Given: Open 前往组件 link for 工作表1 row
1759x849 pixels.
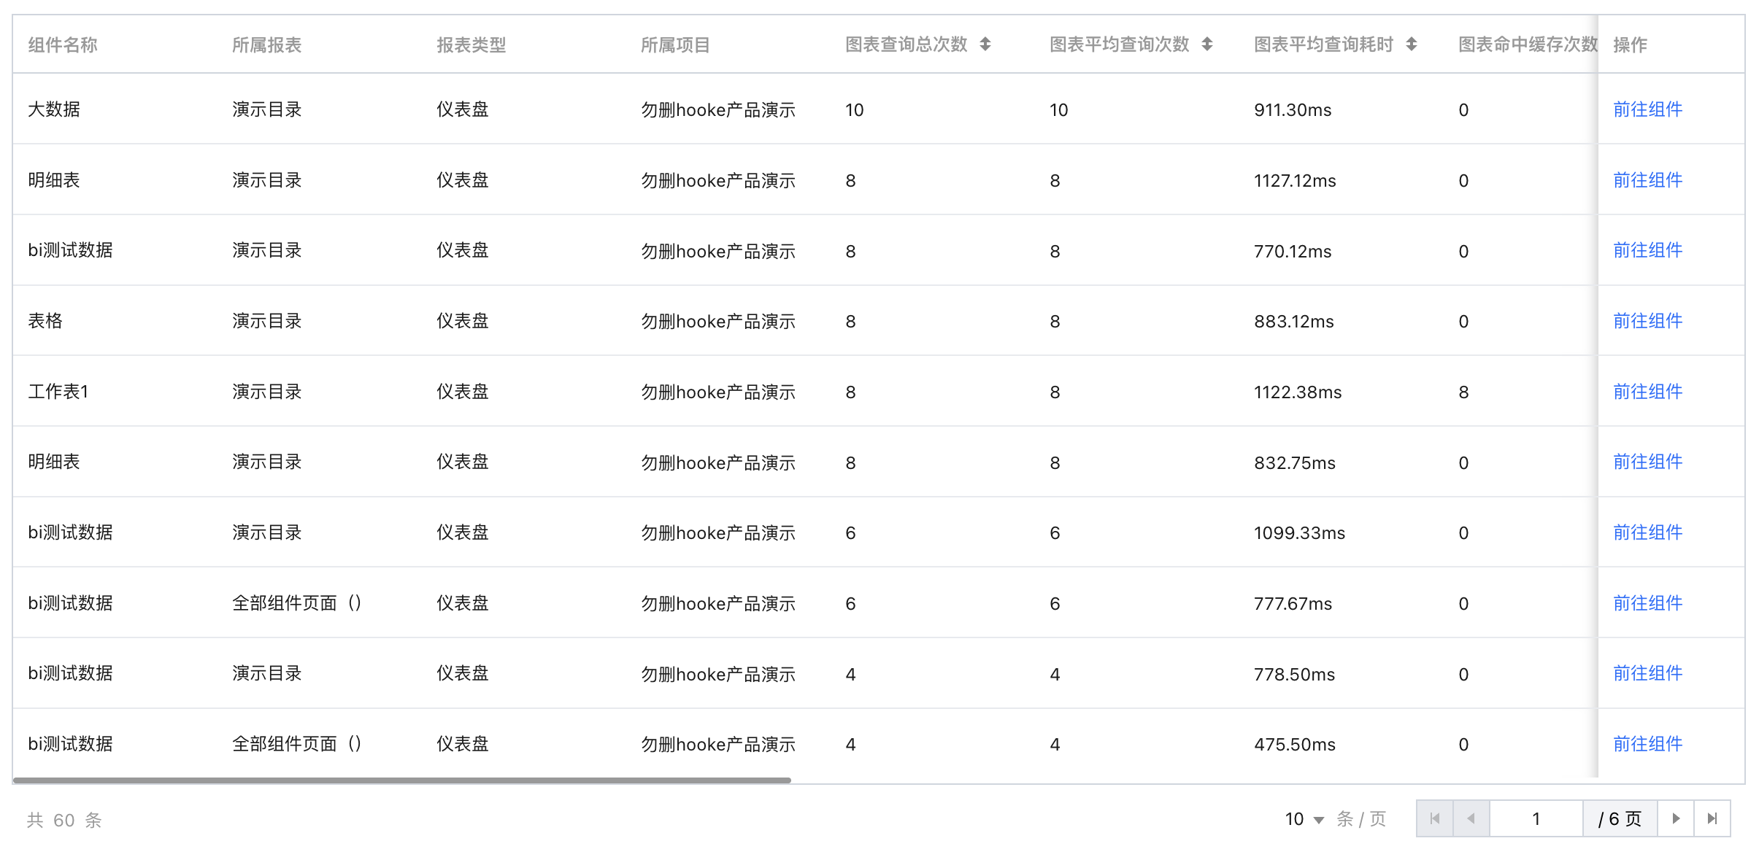Looking at the screenshot, I should pyautogui.click(x=1647, y=392).
